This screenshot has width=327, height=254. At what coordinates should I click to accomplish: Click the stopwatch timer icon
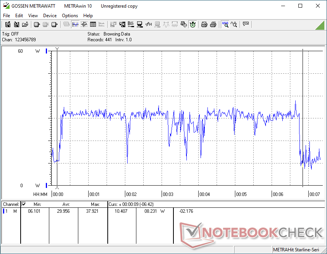(x=193, y=24)
